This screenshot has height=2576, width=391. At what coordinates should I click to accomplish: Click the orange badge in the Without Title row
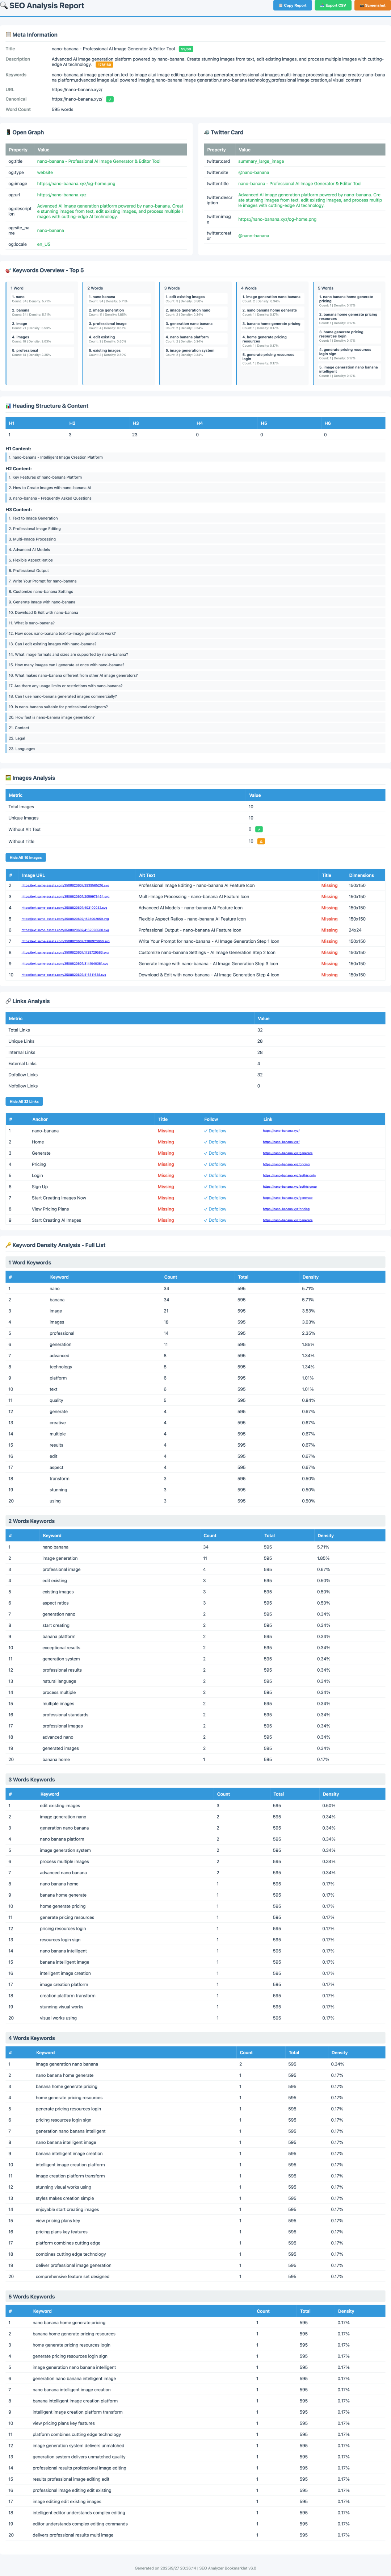point(261,841)
